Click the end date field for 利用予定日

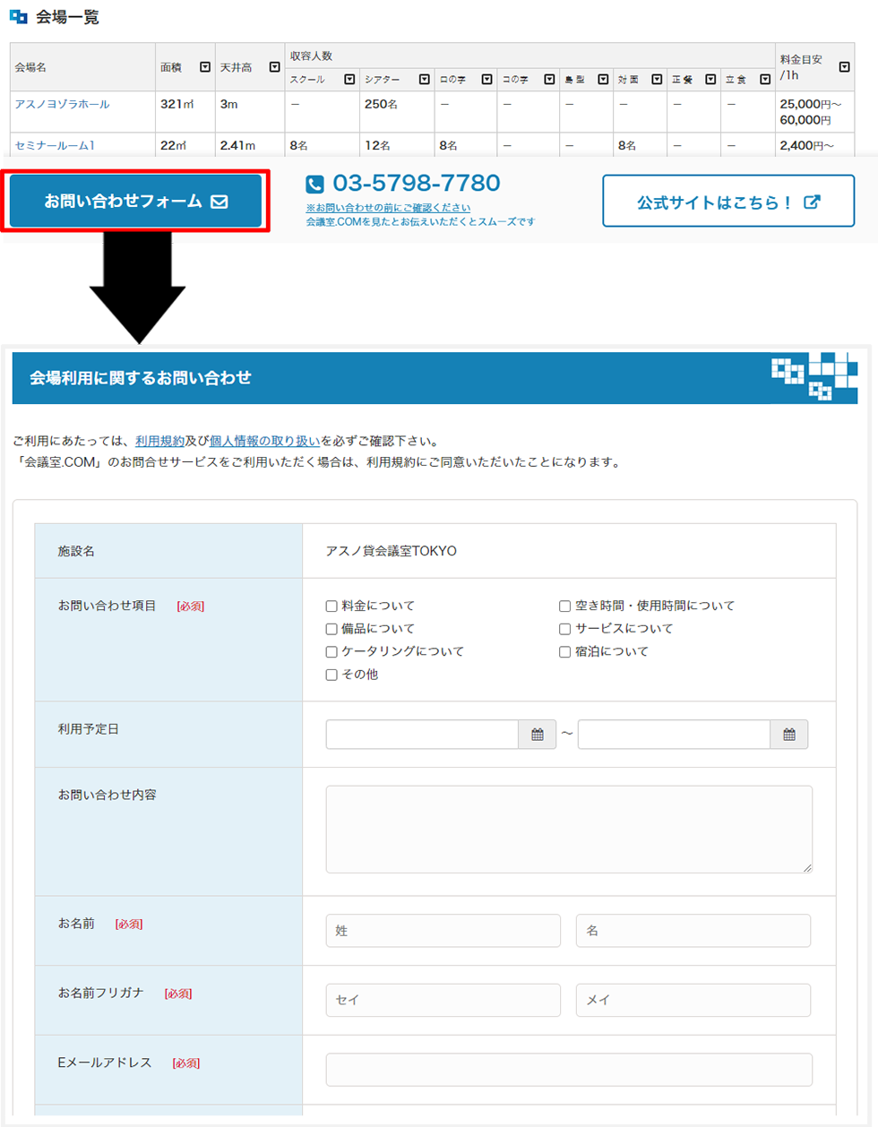[x=674, y=735]
